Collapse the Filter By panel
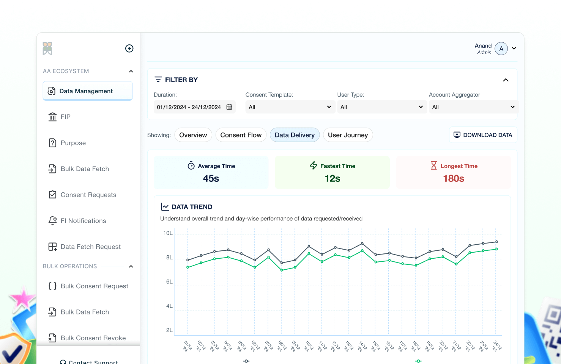This screenshot has height=364, width=561. [x=506, y=80]
